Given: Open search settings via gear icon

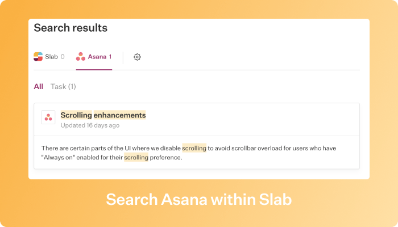Looking at the screenshot, I should point(138,57).
